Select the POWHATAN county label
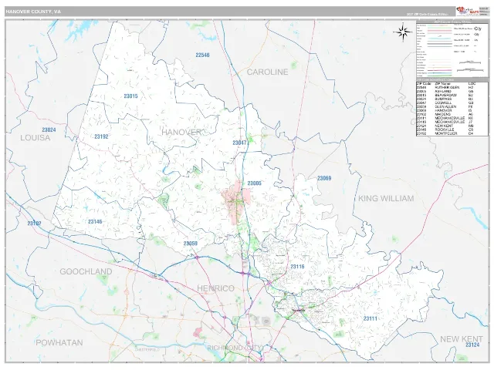Viewport: 494px width, 370px height. (59, 342)
